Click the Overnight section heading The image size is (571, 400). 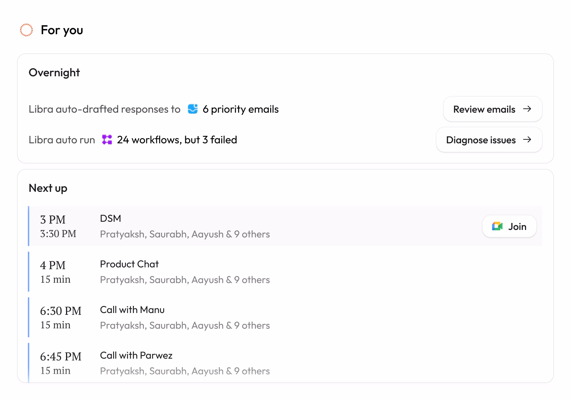tap(54, 73)
